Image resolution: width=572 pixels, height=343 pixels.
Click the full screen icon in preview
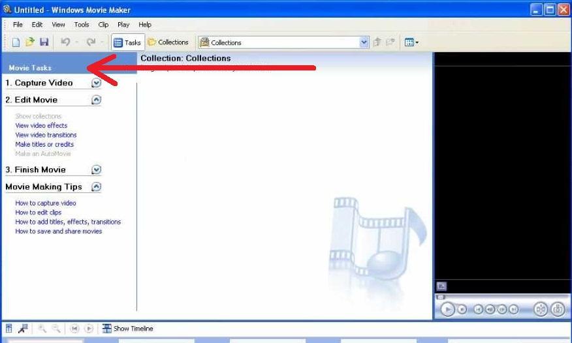tap(441, 286)
